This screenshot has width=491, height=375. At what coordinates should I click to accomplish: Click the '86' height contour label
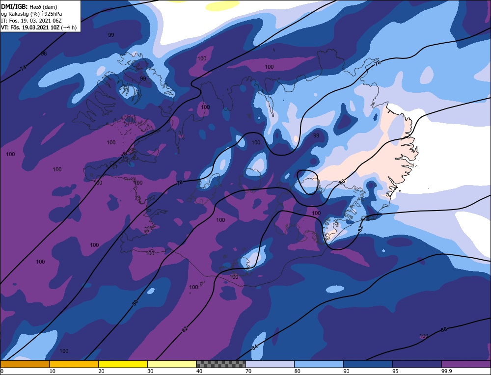pyautogui.click(x=444, y=330)
